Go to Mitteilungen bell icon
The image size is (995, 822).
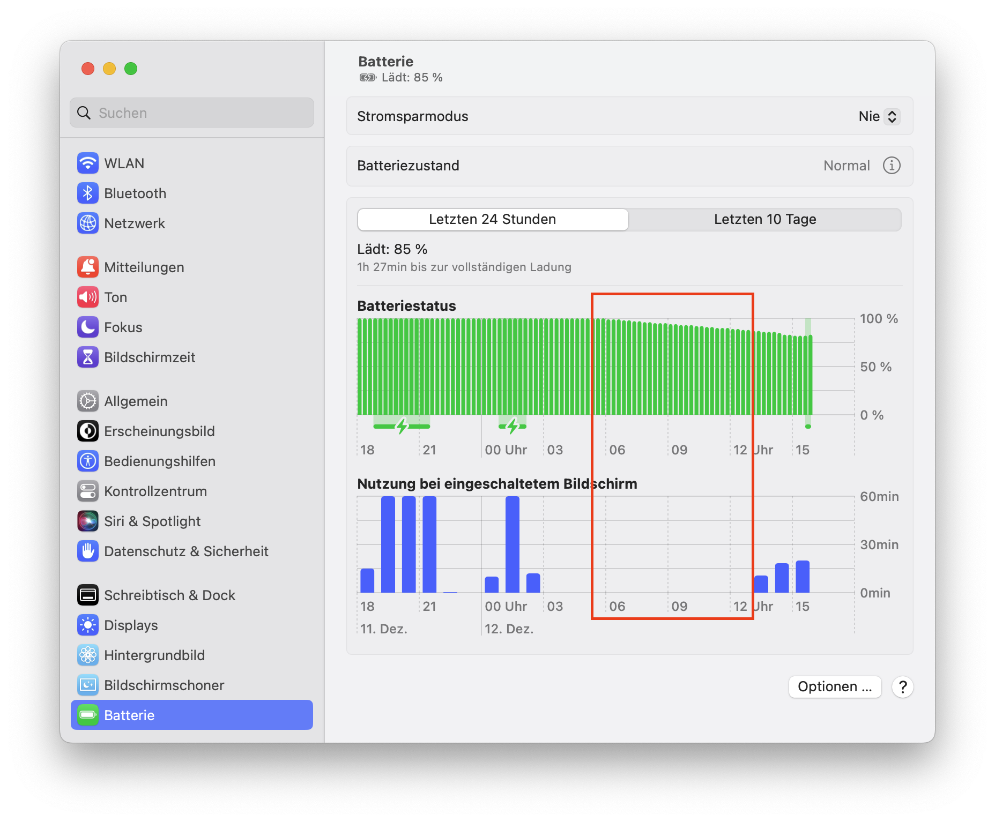tap(88, 267)
